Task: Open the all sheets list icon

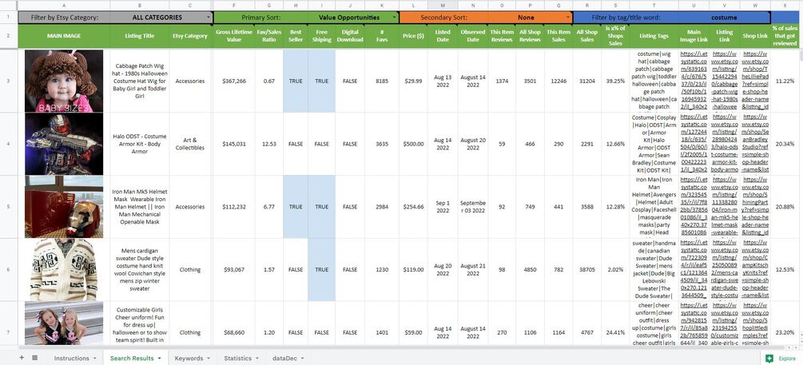Action: coord(35,358)
